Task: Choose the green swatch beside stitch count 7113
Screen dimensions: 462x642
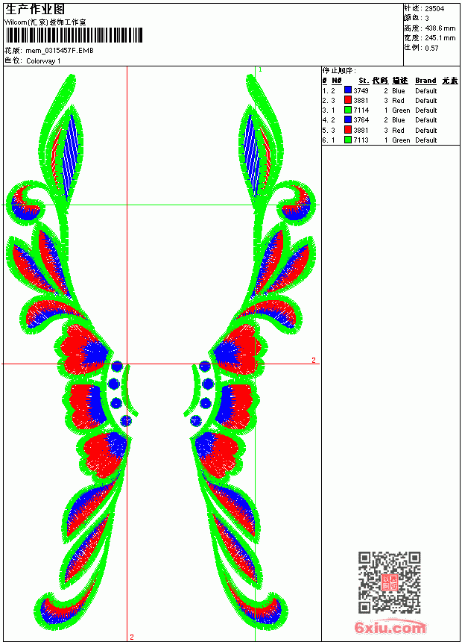Action: coord(348,140)
